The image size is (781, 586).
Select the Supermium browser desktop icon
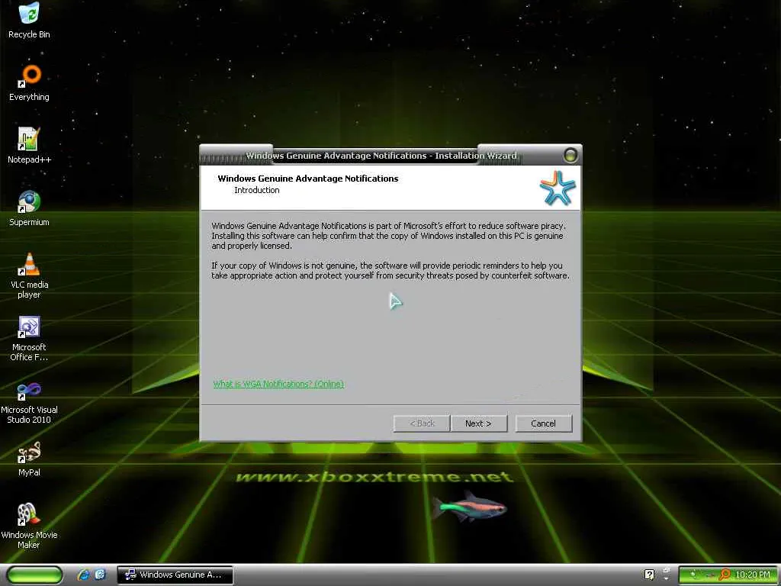(x=29, y=208)
